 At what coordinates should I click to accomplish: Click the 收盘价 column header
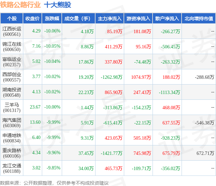click(32, 19)
